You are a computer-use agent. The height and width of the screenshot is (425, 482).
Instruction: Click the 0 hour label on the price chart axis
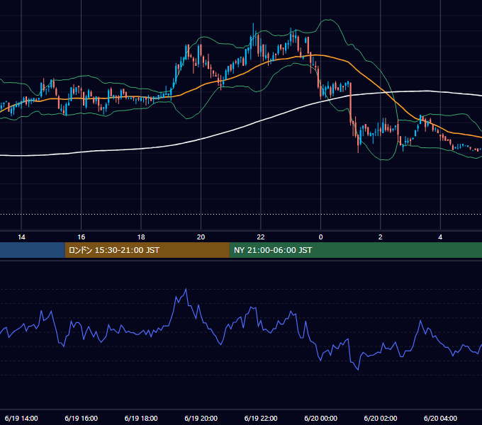[320, 237]
